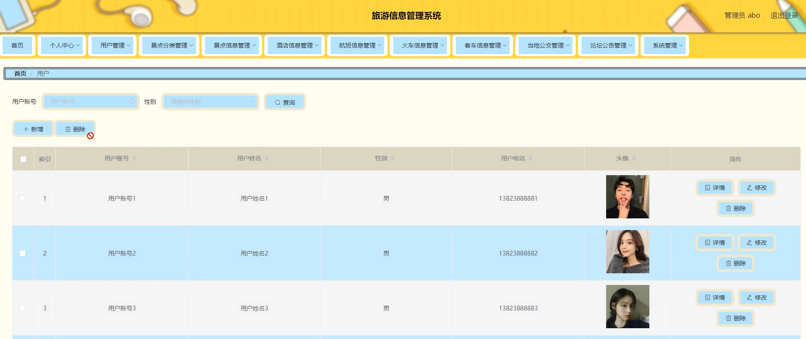806x339 pixels.
Task: Check the checkbox for row 3
Action: [22, 308]
